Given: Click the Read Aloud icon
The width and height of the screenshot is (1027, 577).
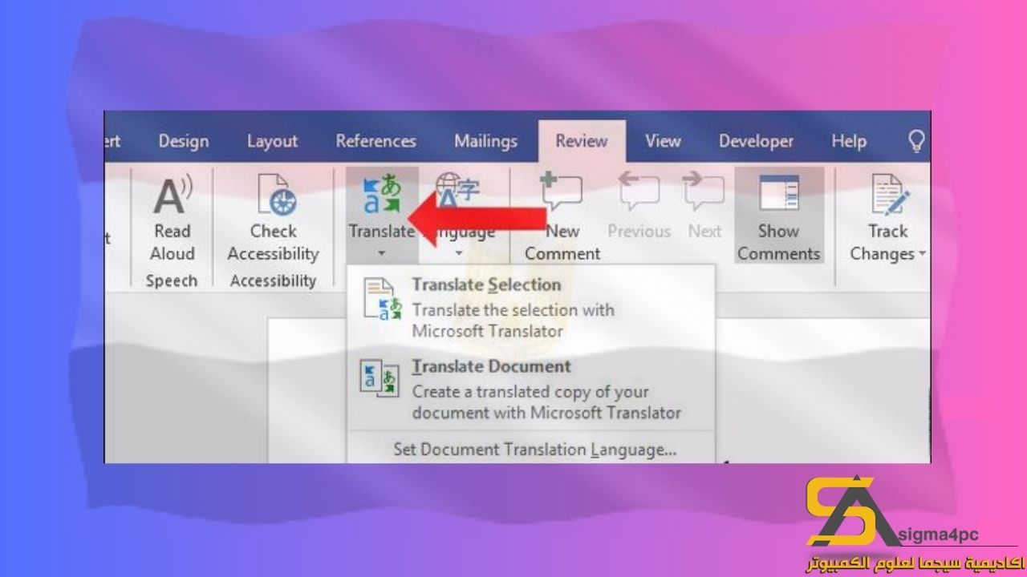Looking at the screenshot, I should pyautogui.click(x=173, y=196).
